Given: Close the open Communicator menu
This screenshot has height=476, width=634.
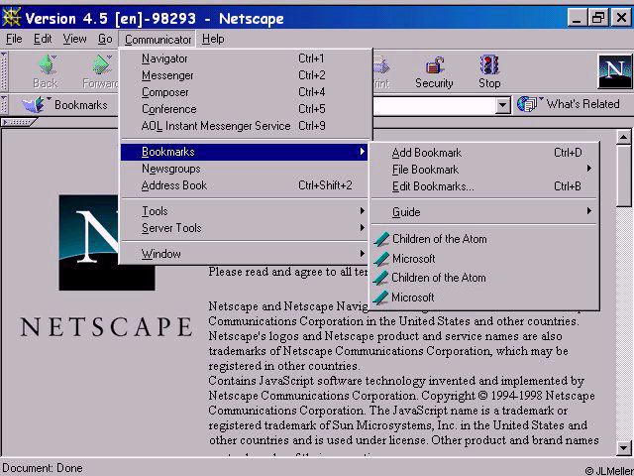Looking at the screenshot, I should click(158, 40).
